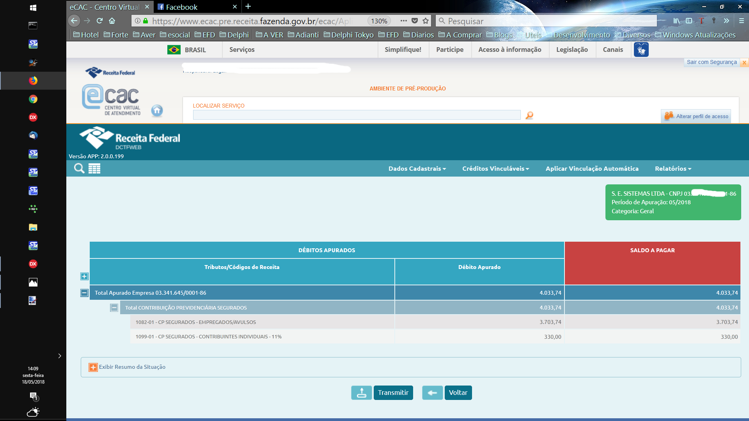Click the BRASIL flag link
This screenshot has height=421, width=749.
(x=187, y=50)
